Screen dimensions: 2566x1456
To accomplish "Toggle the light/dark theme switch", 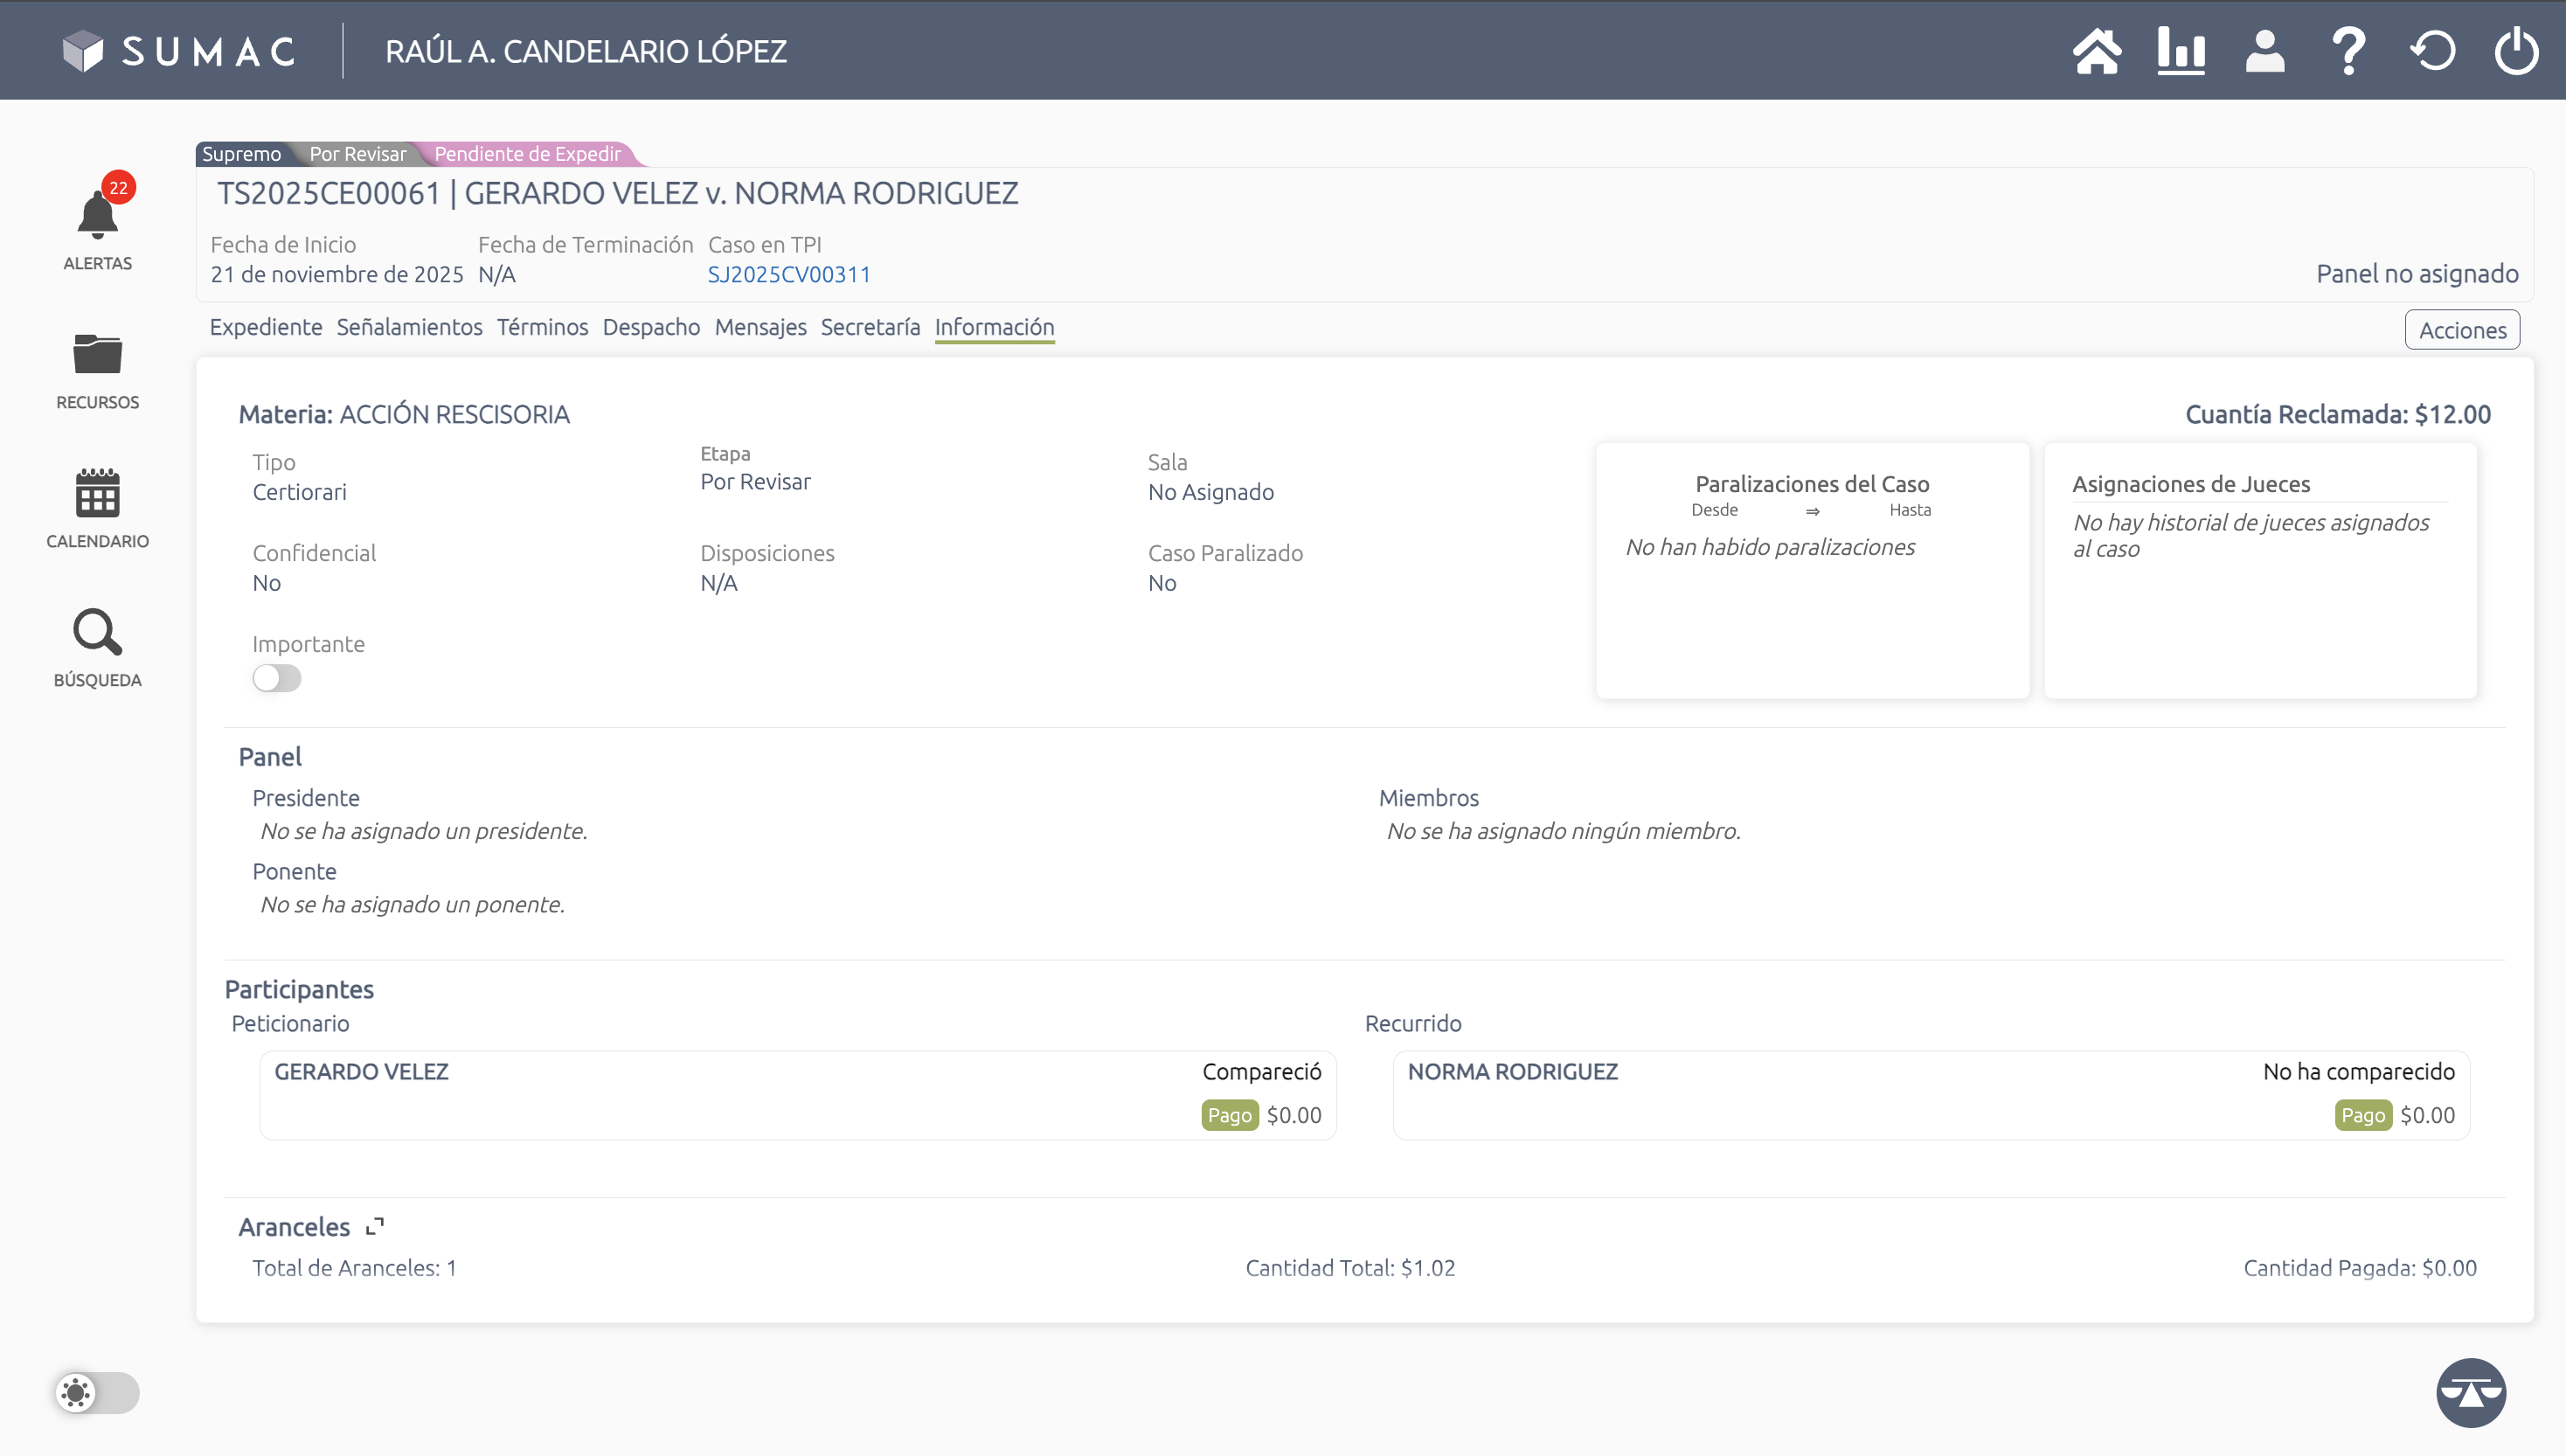I will tap(97, 1392).
